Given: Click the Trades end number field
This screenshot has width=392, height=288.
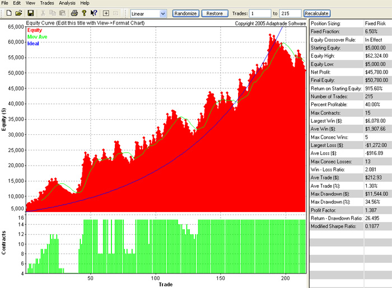Looking at the screenshot, I should pyautogui.click(x=290, y=13).
